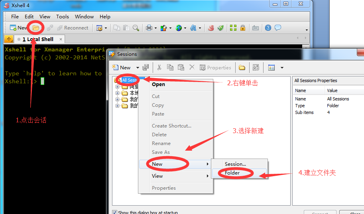
Task: Click the double floppy icon in Sessions toolbar
Action: coord(146,67)
